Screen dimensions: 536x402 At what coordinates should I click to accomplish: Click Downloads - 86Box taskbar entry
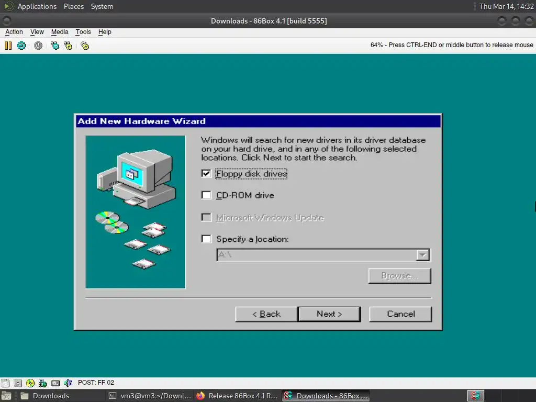click(326, 396)
